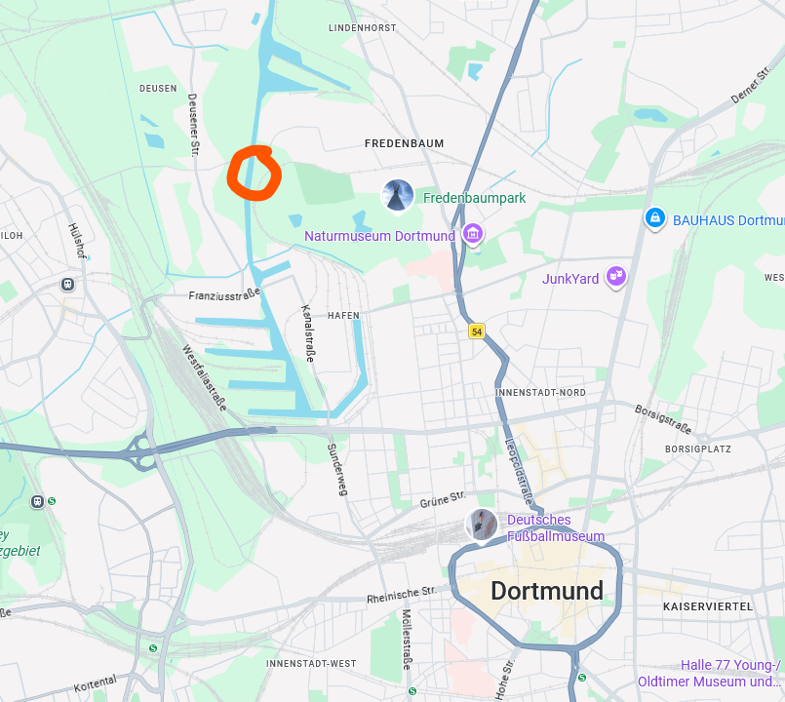This screenshot has height=702, width=785.
Task: Click the BAUHAUS Dortmund shopping pin
Action: point(655,218)
